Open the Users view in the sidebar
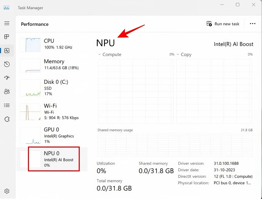 pyautogui.click(x=7, y=91)
